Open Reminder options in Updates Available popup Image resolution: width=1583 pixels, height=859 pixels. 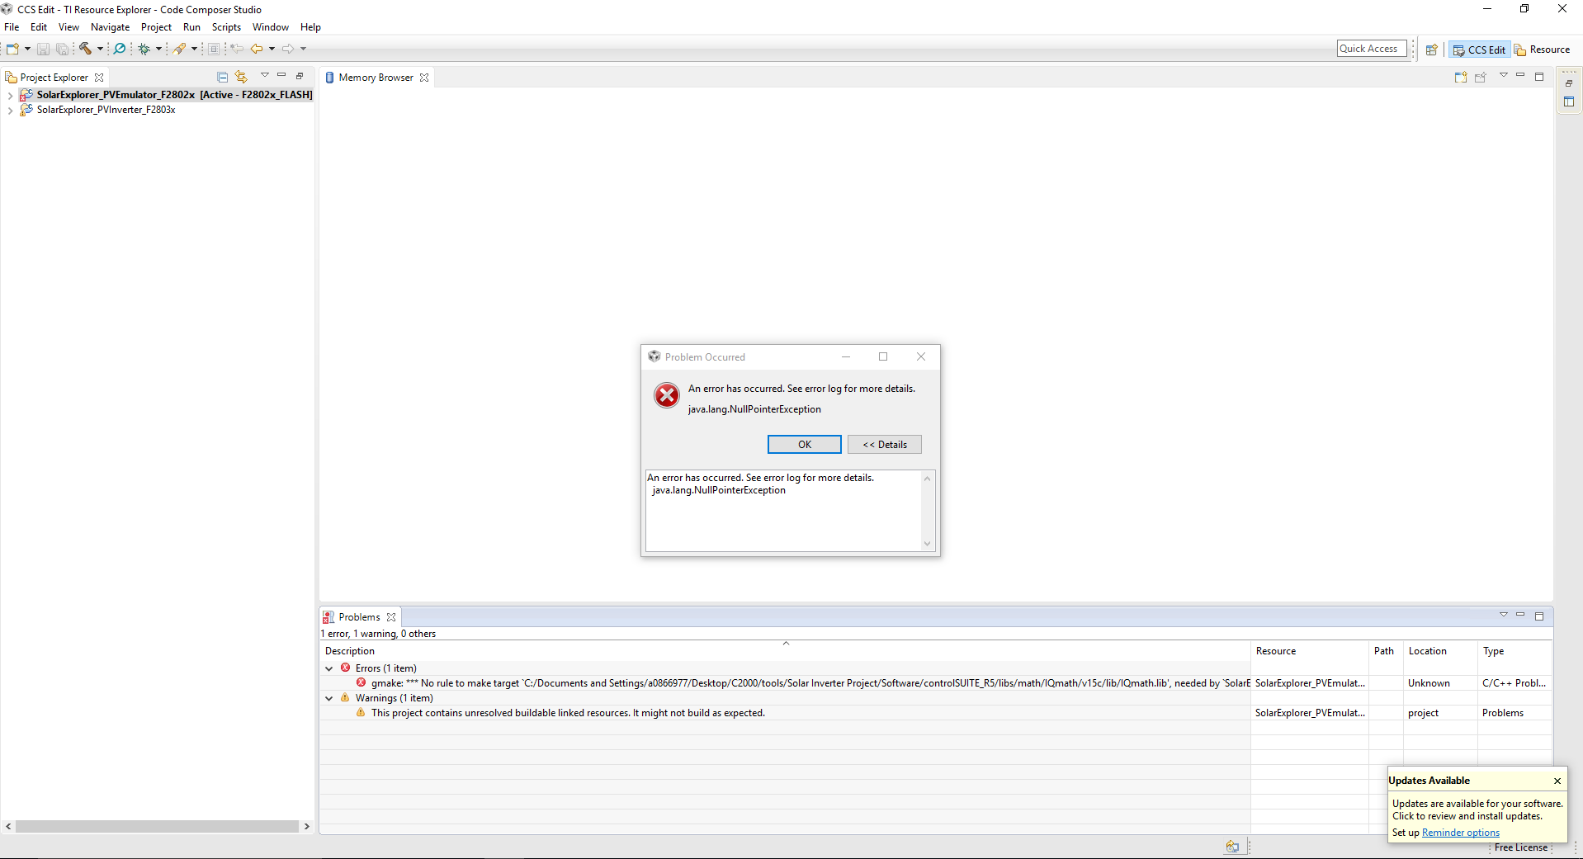[1459, 833]
